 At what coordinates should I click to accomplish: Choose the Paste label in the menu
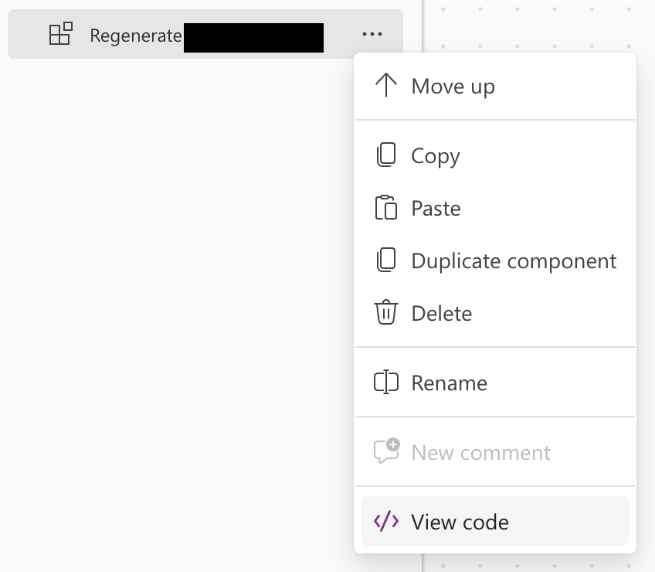click(436, 209)
